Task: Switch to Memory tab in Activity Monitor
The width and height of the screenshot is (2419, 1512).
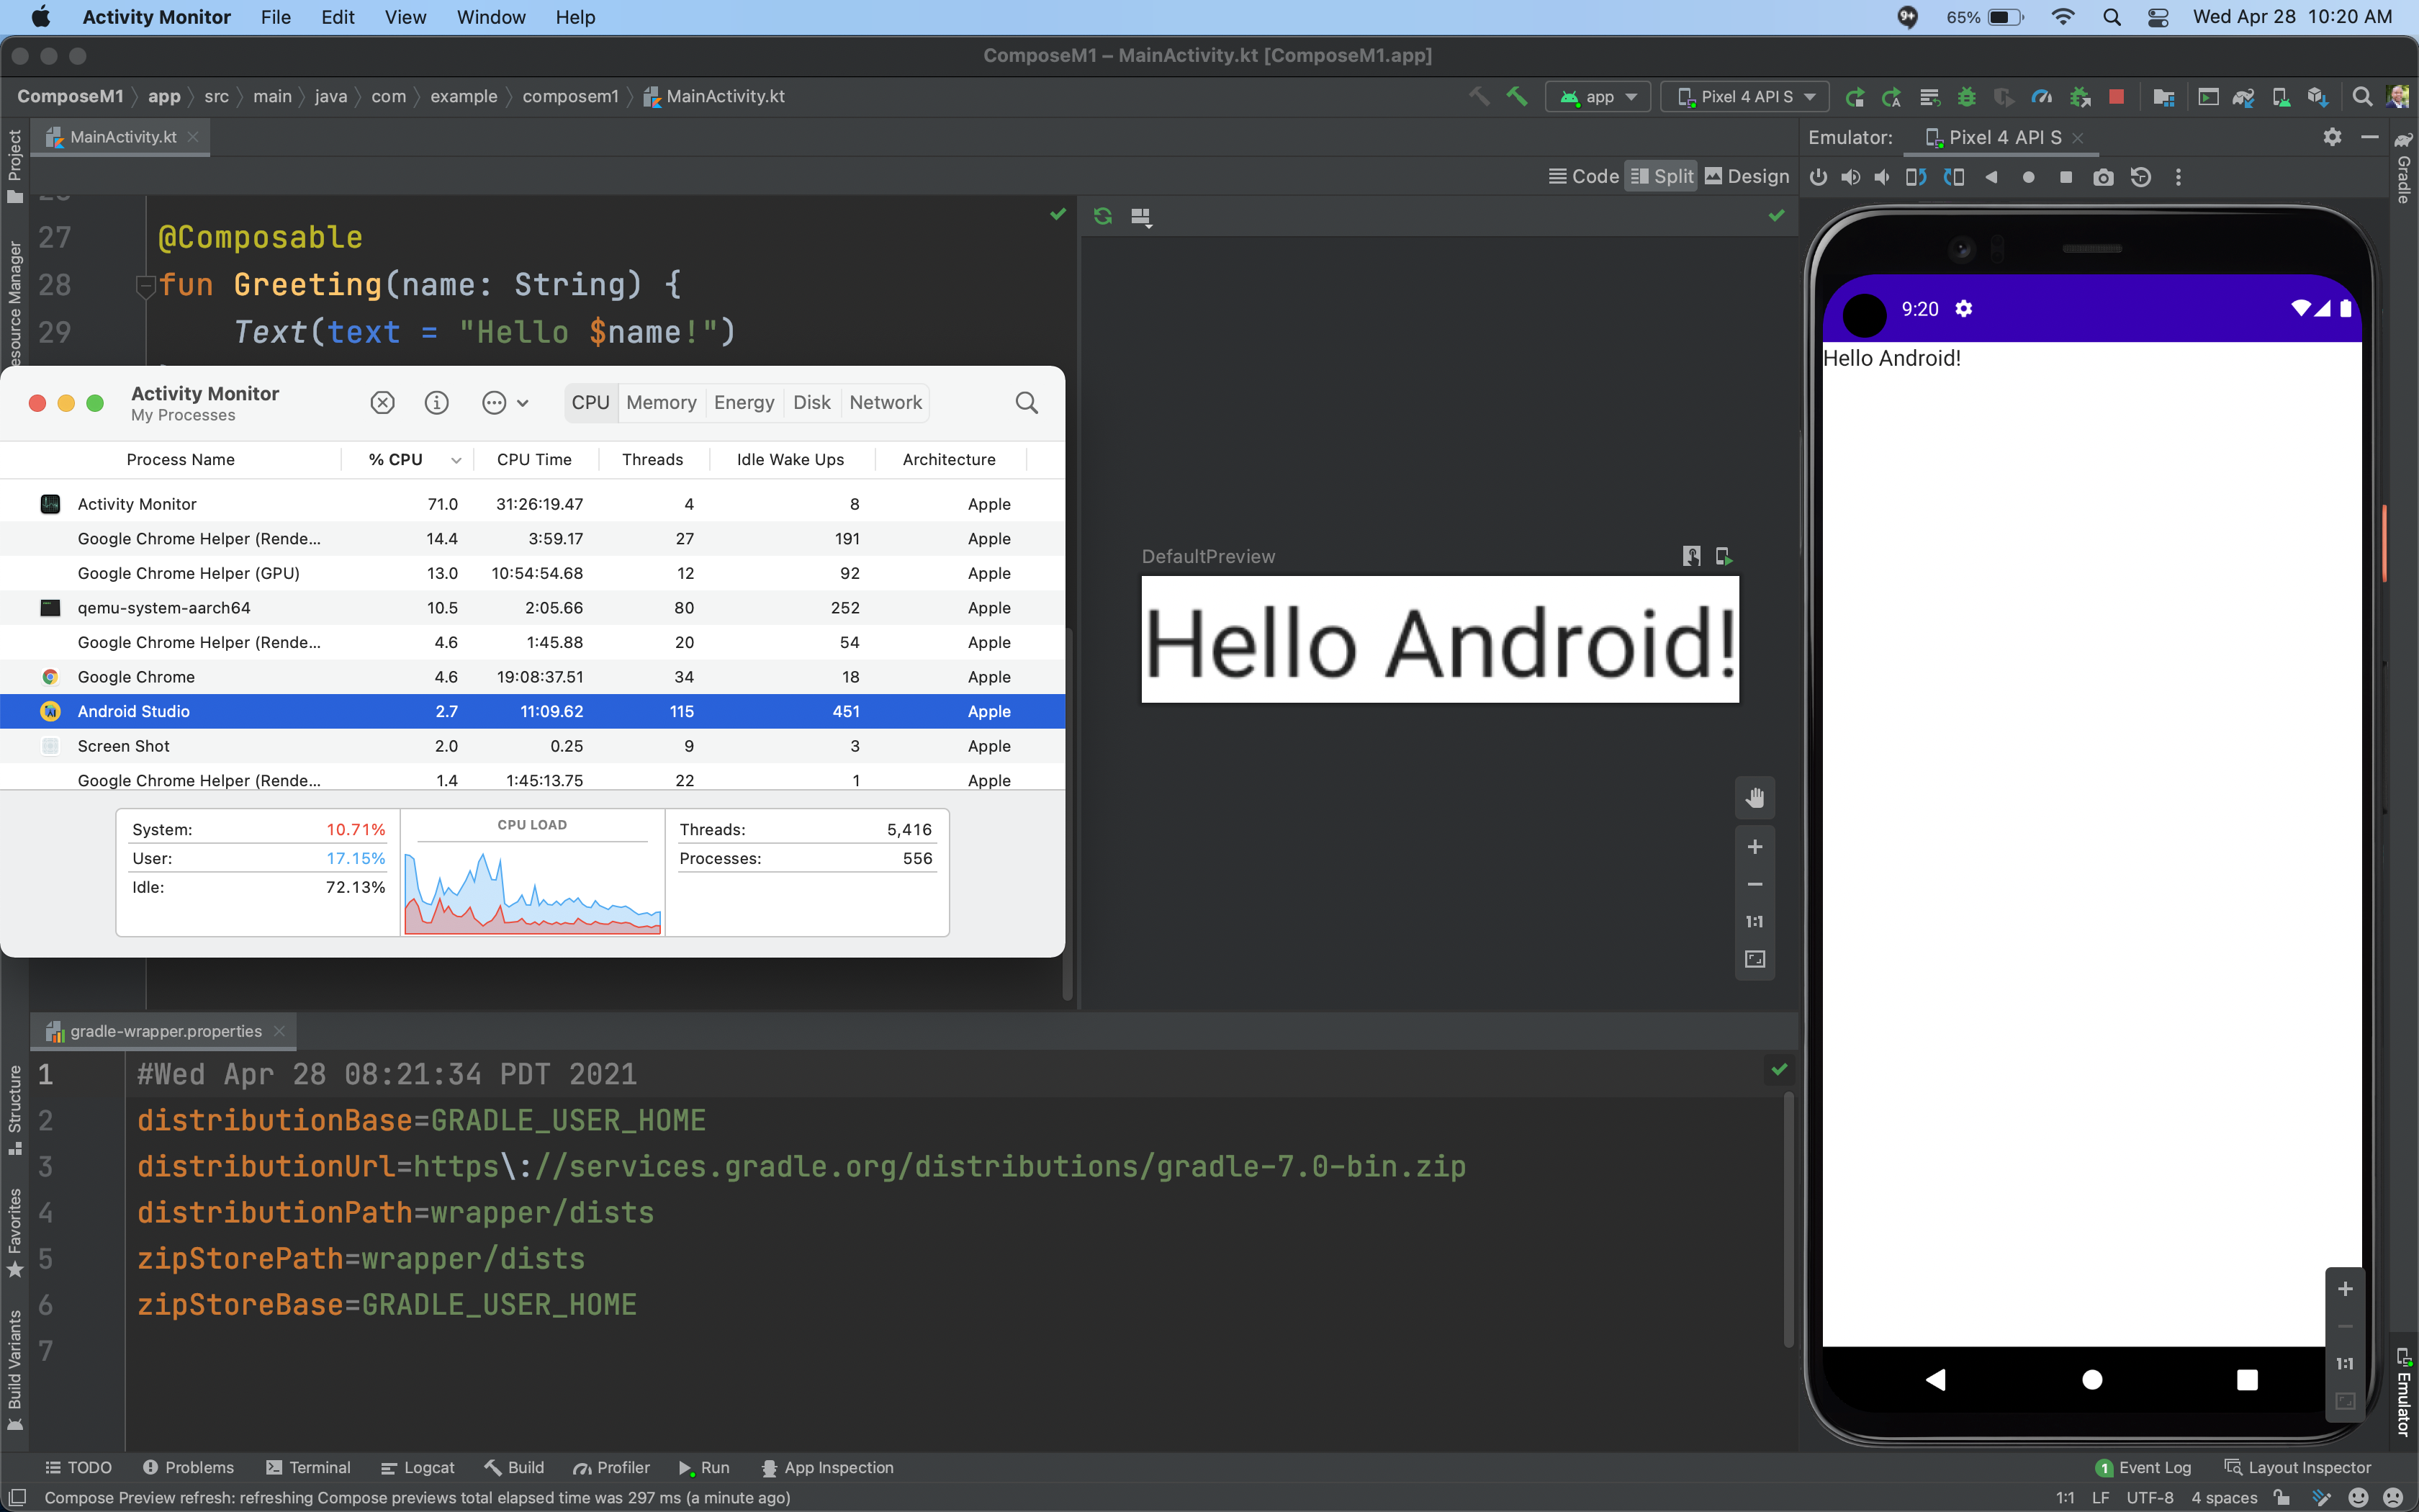Action: click(660, 402)
